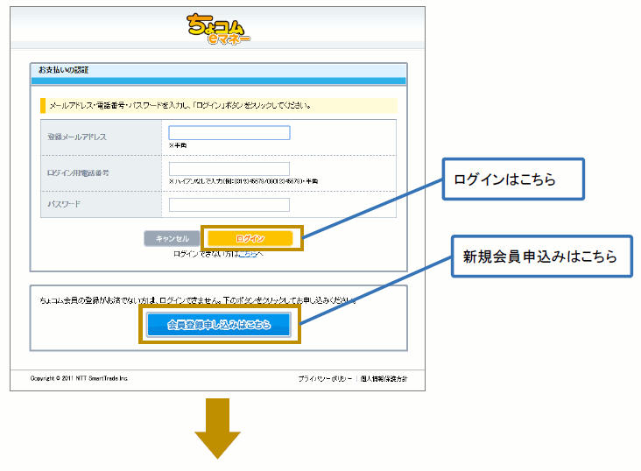This screenshot has width=641, height=471.
Task: Click the NTT SmartTrade copyright text
Action: [x=79, y=378]
